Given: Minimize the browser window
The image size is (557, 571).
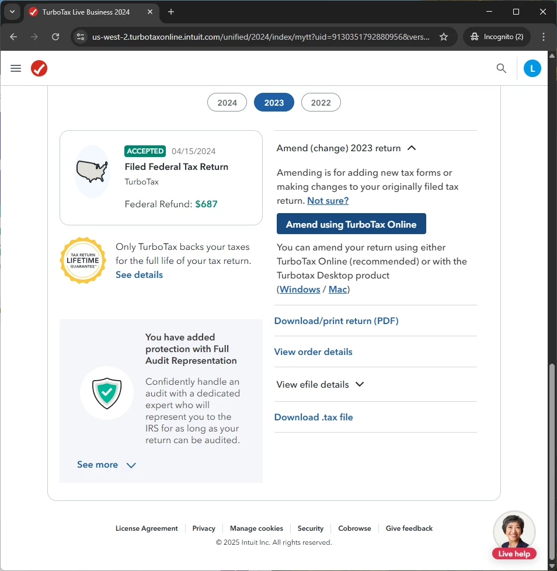Looking at the screenshot, I should click(x=489, y=12).
